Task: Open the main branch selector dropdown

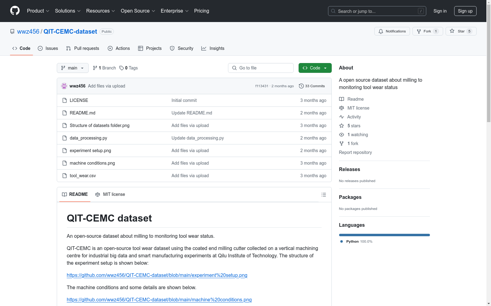Action: [x=73, y=68]
